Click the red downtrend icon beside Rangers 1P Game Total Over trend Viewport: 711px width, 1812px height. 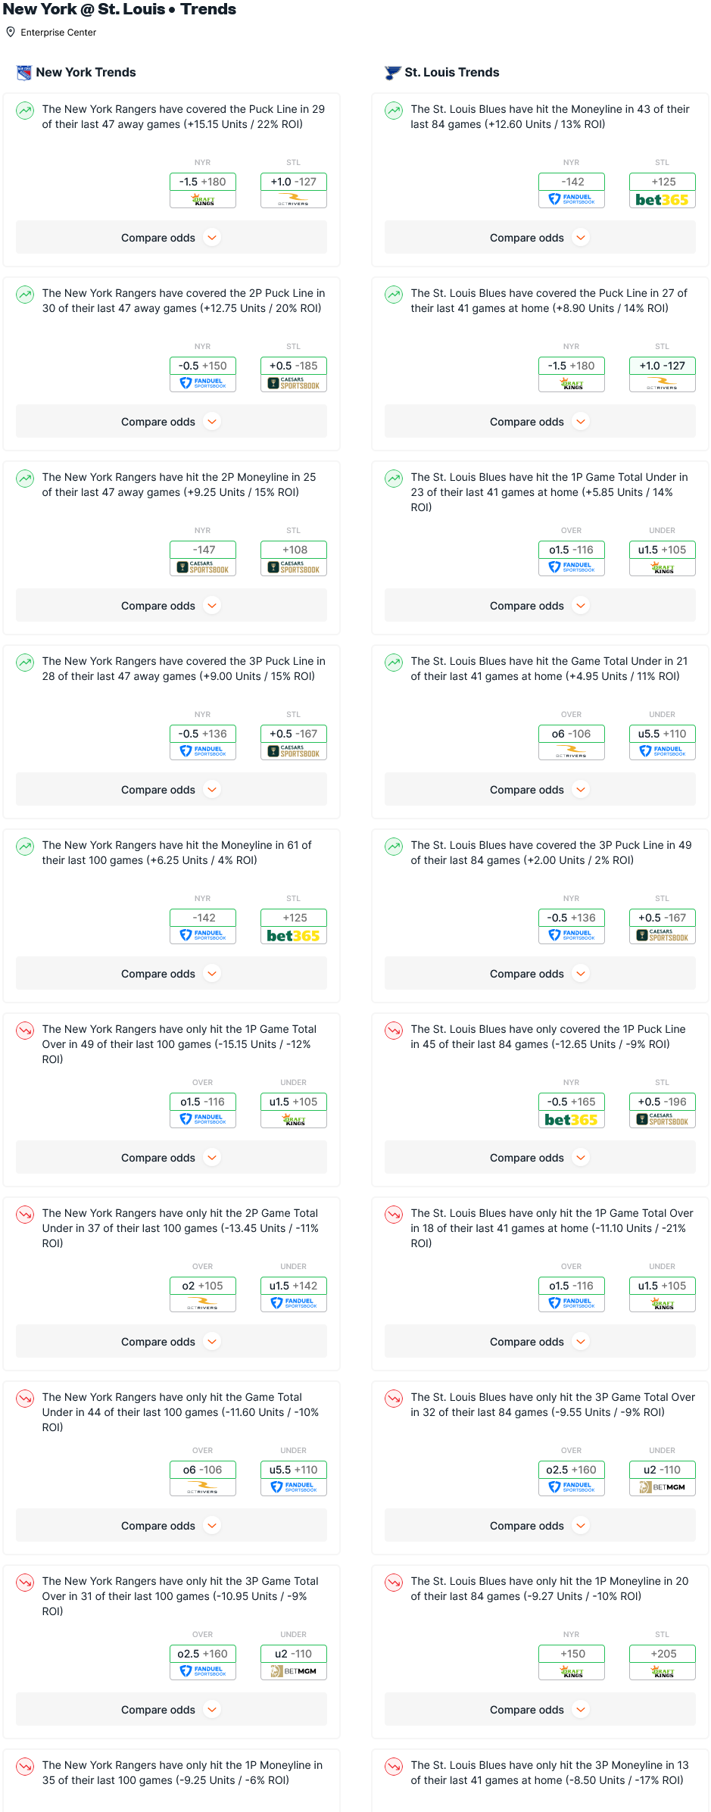25,1031
